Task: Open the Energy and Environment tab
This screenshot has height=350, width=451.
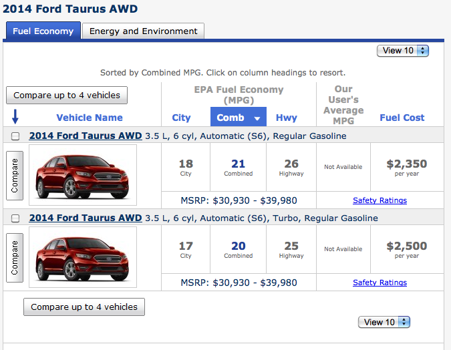Action: click(x=143, y=31)
